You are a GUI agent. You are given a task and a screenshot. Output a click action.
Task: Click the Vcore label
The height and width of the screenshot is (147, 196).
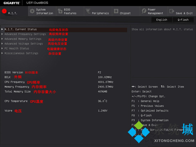coord(9,111)
